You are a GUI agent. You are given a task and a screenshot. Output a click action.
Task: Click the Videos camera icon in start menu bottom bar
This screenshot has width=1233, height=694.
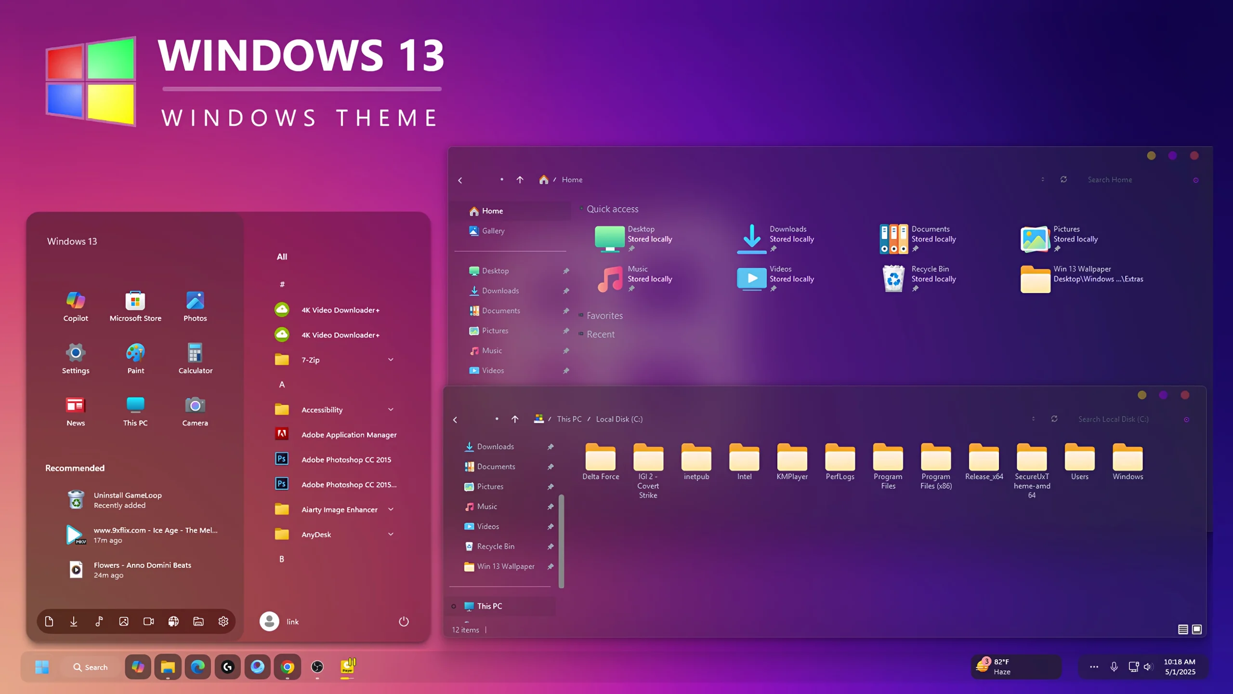(x=149, y=621)
